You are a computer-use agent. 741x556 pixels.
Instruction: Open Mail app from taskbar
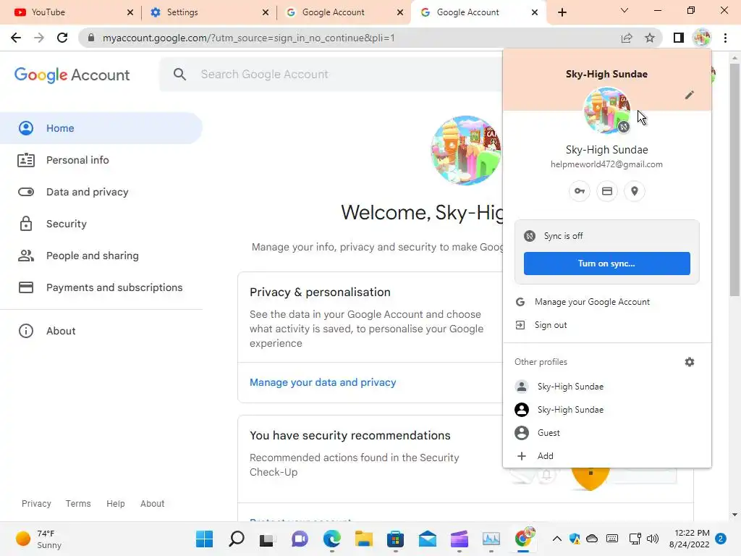pos(427,539)
